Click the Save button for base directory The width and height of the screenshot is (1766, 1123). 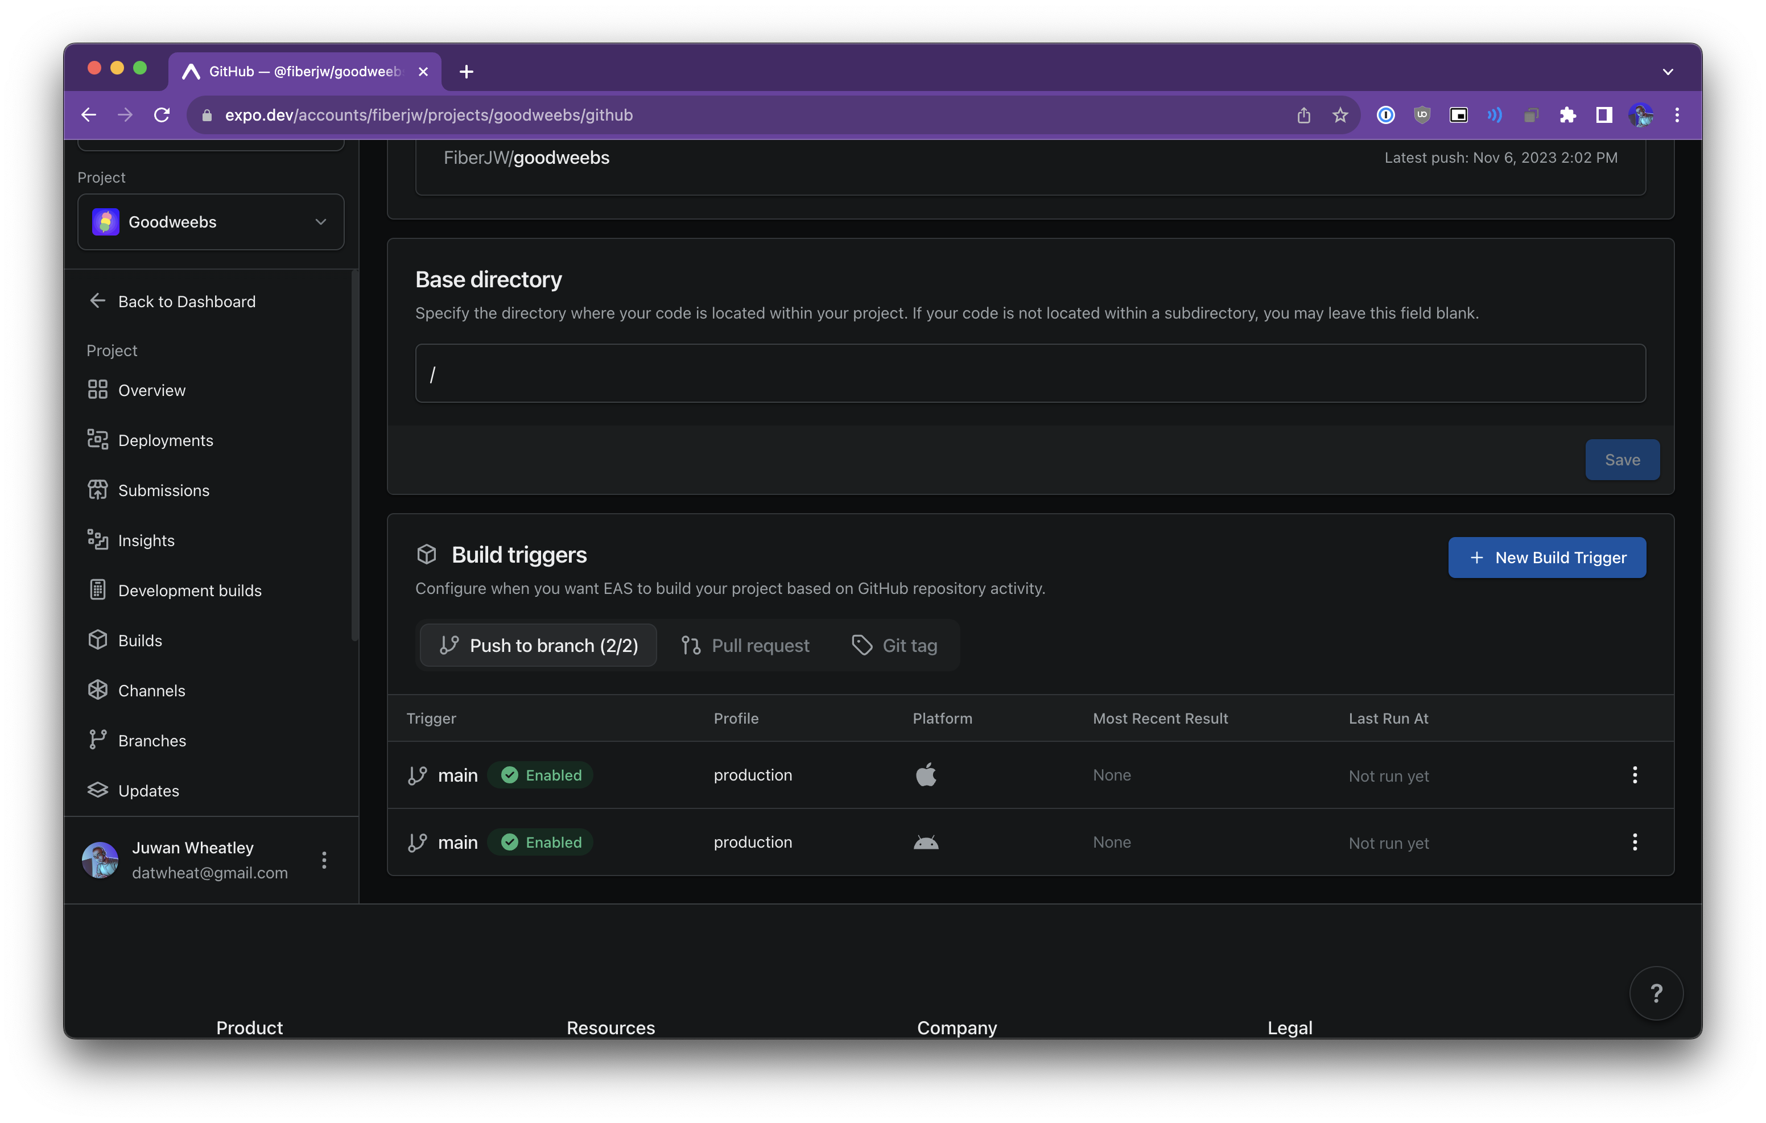pos(1621,459)
